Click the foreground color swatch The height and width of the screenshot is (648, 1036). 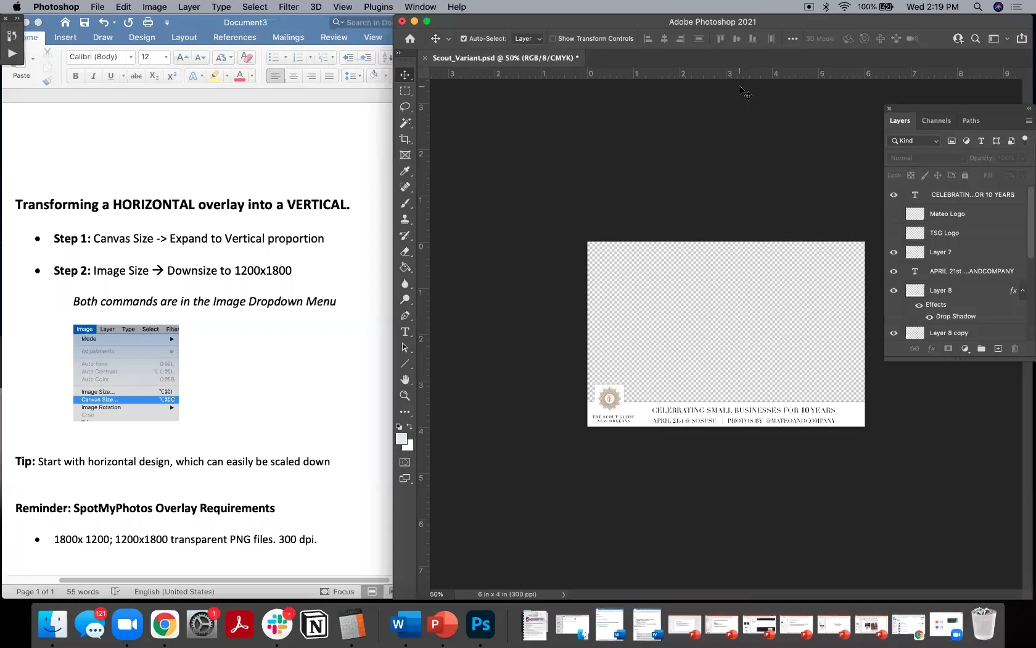tap(401, 439)
